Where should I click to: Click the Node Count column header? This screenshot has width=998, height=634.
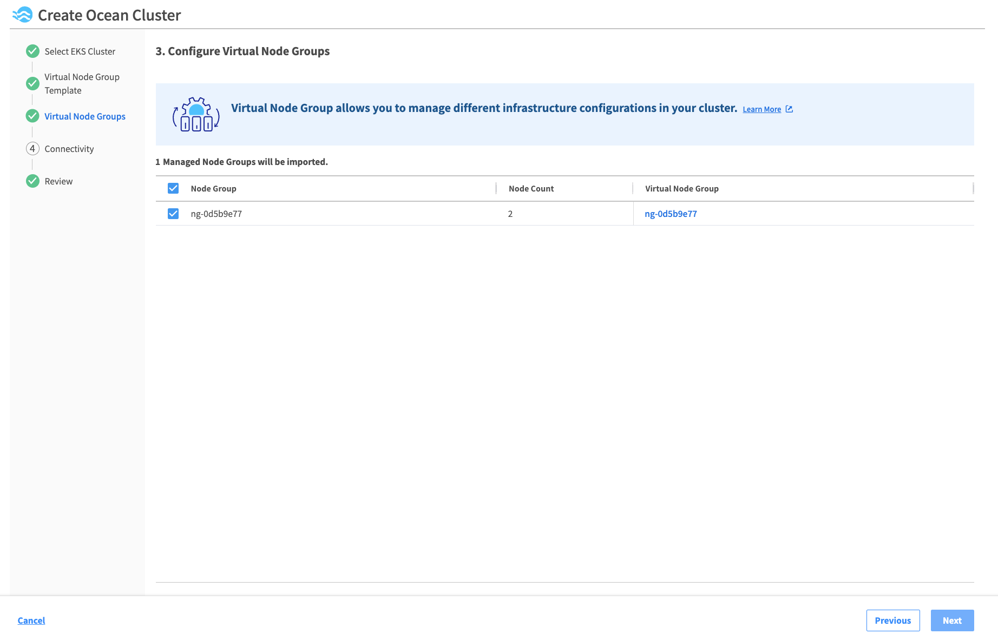point(531,188)
